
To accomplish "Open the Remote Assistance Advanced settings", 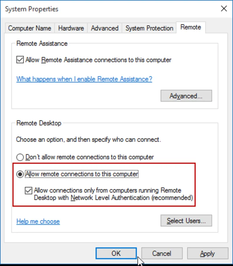I will coord(186,96).
